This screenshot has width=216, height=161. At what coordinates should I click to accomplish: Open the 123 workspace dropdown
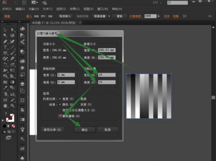(157, 2)
